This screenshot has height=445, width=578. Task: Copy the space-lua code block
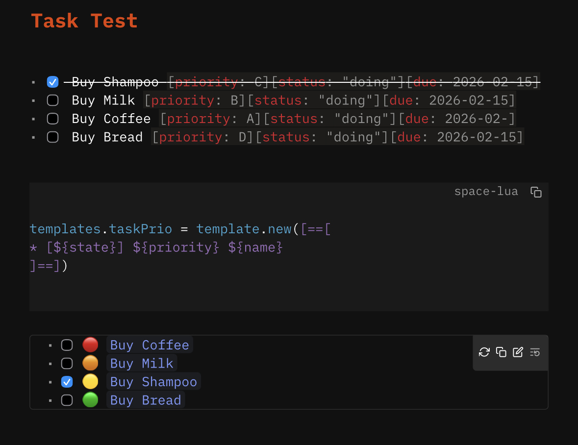pos(536,192)
